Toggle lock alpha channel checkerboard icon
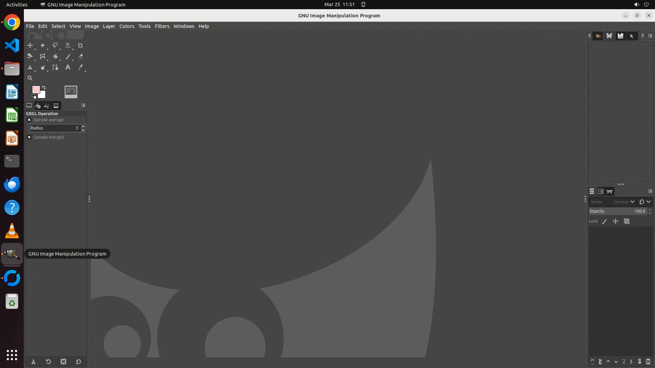This screenshot has height=368, width=655. click(x=627, y=221)
